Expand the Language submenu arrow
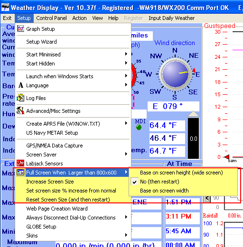This screenshot has height=247, width=243. (126, 85)
